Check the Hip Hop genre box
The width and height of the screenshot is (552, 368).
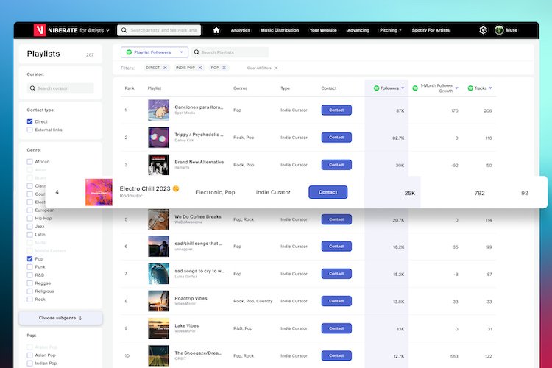coord(29,219)
